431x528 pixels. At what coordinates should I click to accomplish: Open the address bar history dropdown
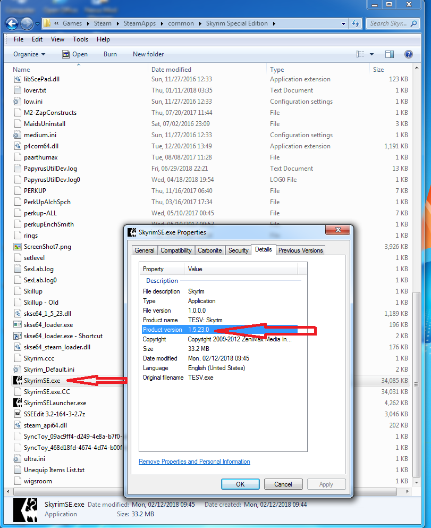pos(343,23)
